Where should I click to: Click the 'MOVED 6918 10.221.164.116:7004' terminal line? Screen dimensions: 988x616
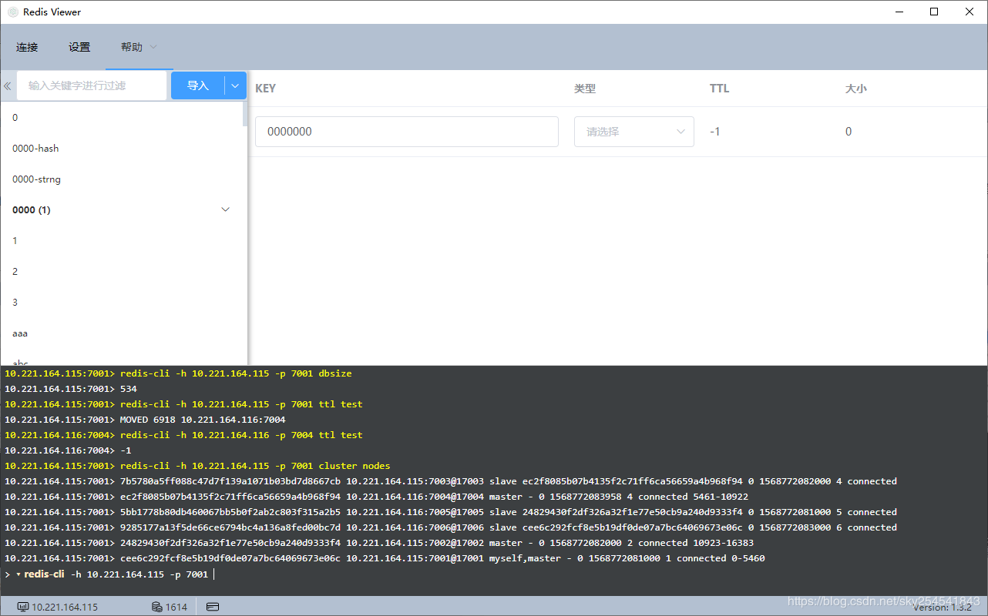tap(145, 420)
